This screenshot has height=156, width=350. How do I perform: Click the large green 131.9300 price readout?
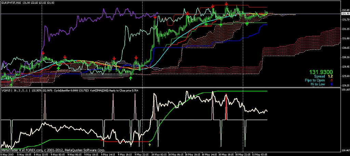click(x=321, y=72)
